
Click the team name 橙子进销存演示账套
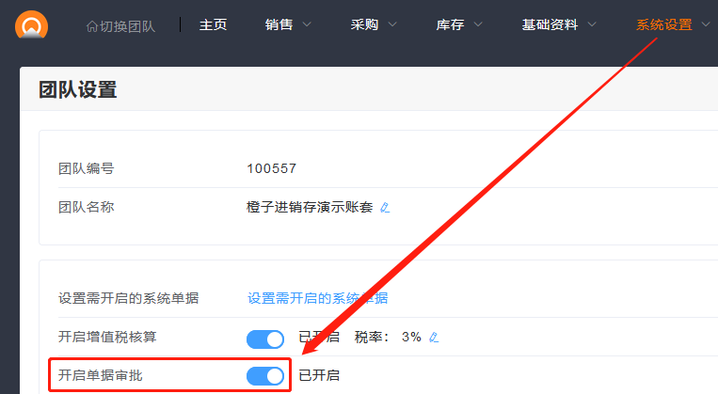309,207
